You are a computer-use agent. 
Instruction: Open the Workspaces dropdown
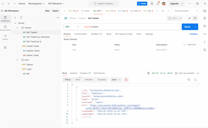coord(36,4)
